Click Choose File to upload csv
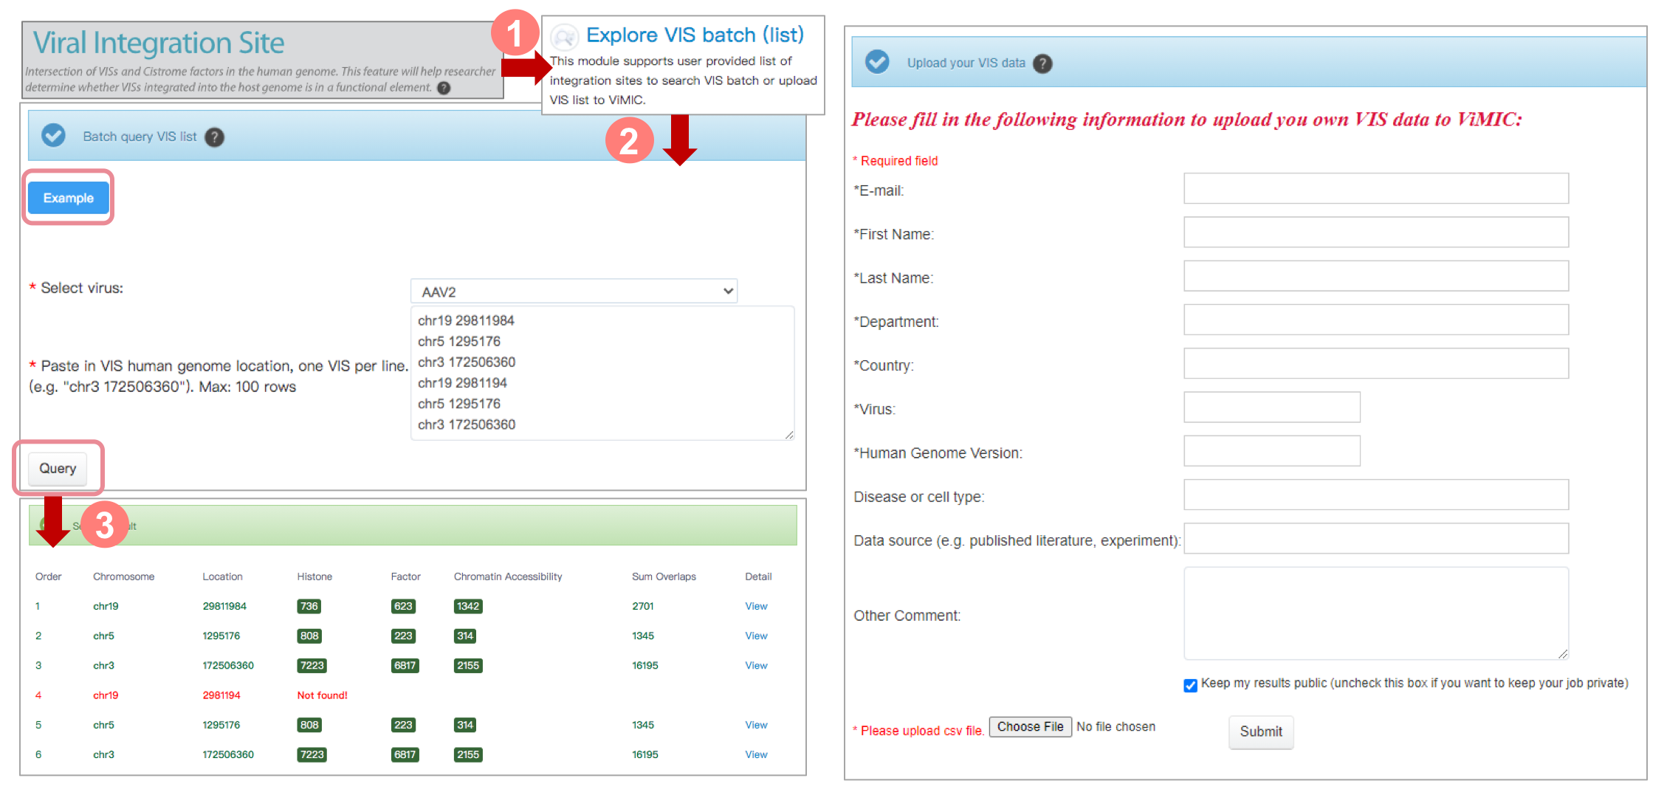 tap(1029, 727)
